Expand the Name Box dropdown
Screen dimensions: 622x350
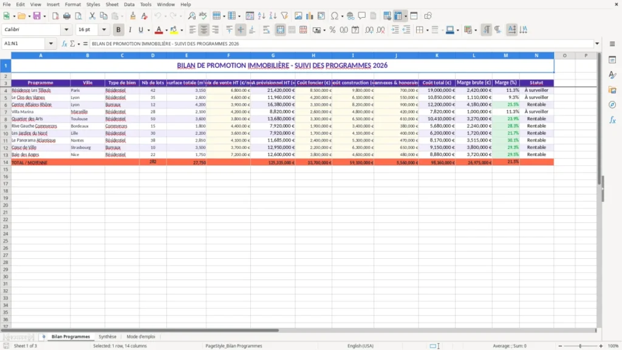51,44
